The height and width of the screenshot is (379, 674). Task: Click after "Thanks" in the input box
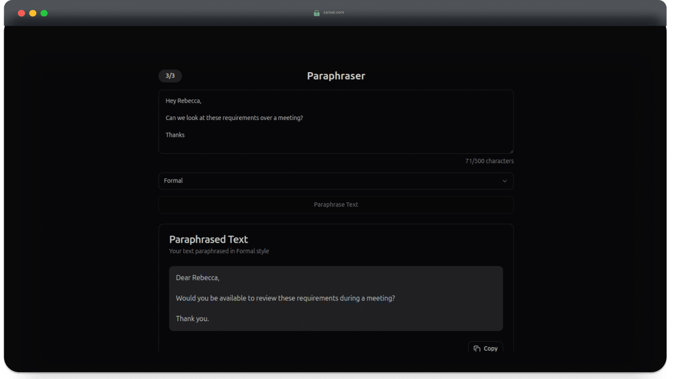pyautogui.click(x=185, y=135)
